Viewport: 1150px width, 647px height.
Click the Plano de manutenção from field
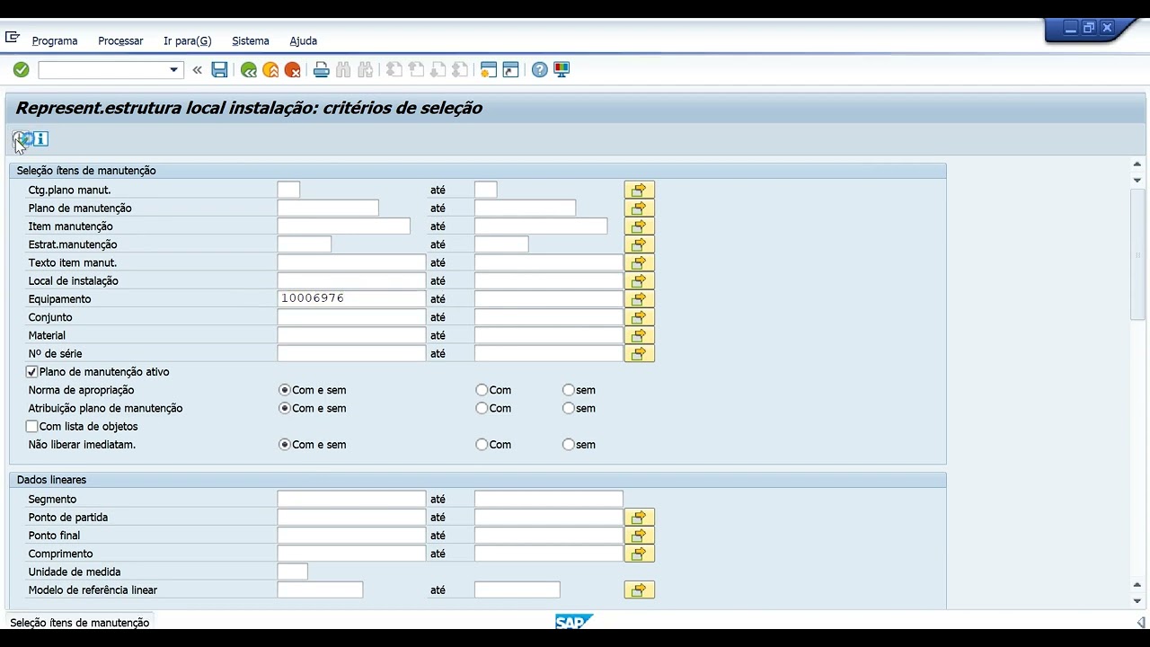[x=328, y=208]
